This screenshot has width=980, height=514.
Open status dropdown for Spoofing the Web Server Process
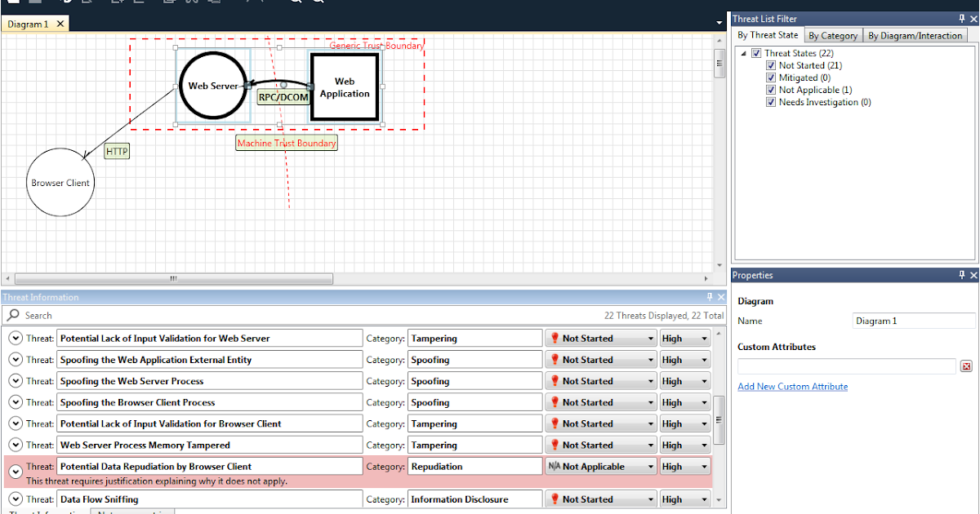click(x=650, y=380)
